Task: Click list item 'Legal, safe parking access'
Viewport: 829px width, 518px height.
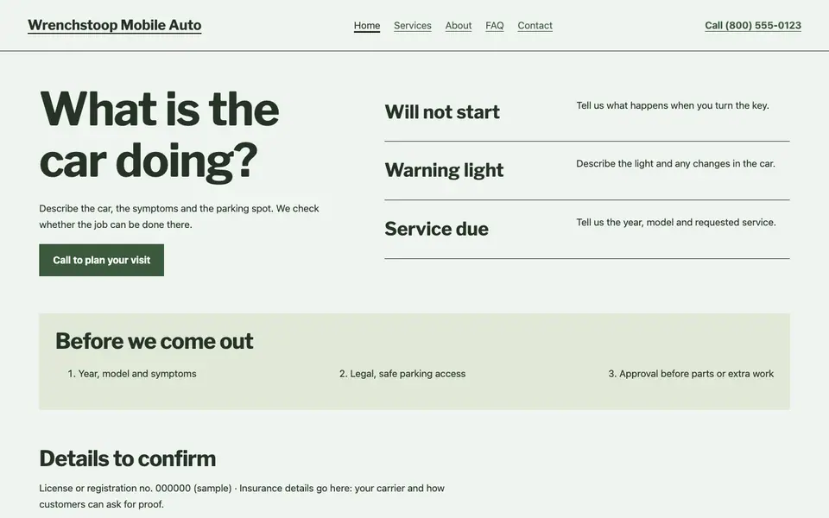Action: pyautogui.click(x=402, y=374)
